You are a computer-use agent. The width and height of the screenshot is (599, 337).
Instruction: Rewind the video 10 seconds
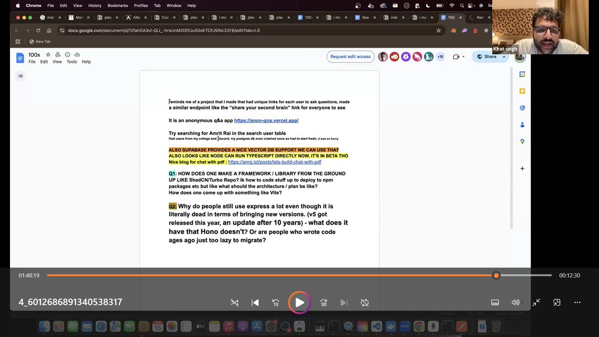pyautogui.click(x=276, y=303)
